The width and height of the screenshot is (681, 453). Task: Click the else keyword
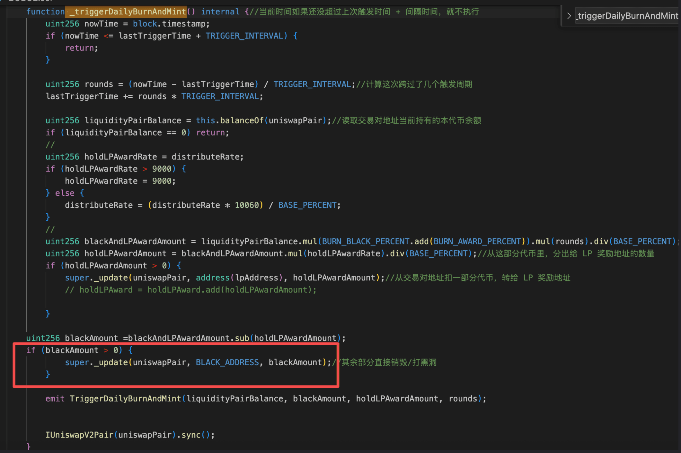65,193
